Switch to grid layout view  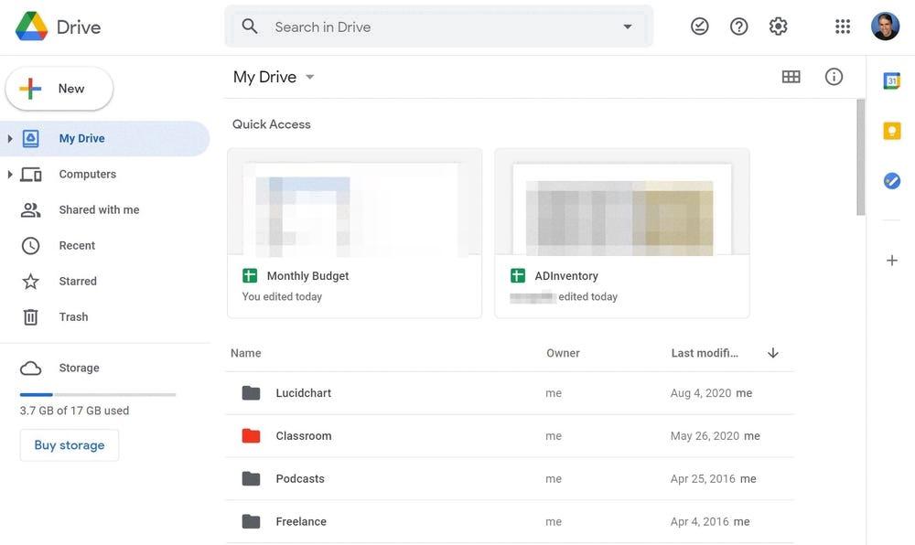click(791, 77)
